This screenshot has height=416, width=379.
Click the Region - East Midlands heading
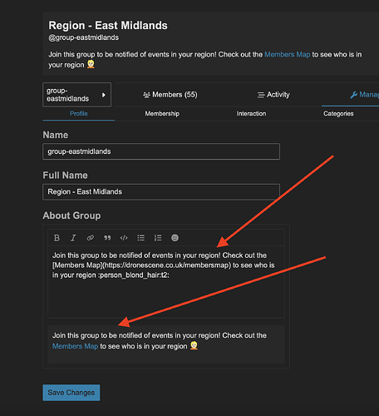(108, 26)
